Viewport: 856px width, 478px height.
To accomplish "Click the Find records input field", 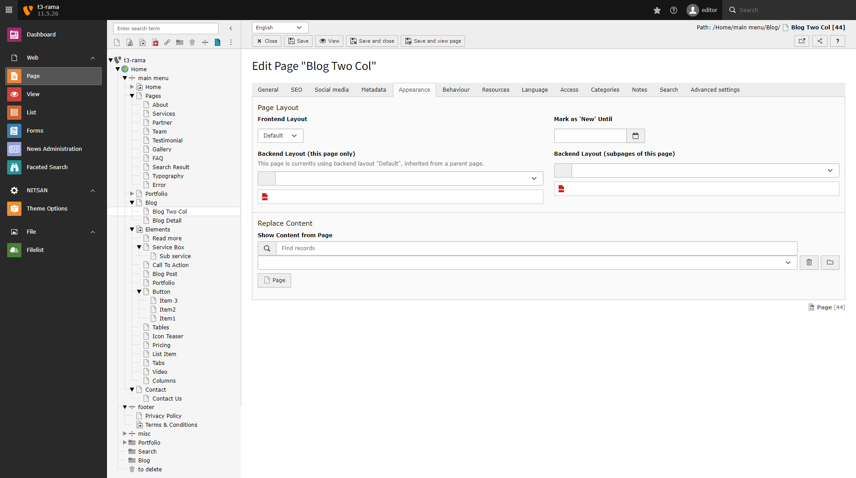I will pyautogui.click(x=536, y=248).
